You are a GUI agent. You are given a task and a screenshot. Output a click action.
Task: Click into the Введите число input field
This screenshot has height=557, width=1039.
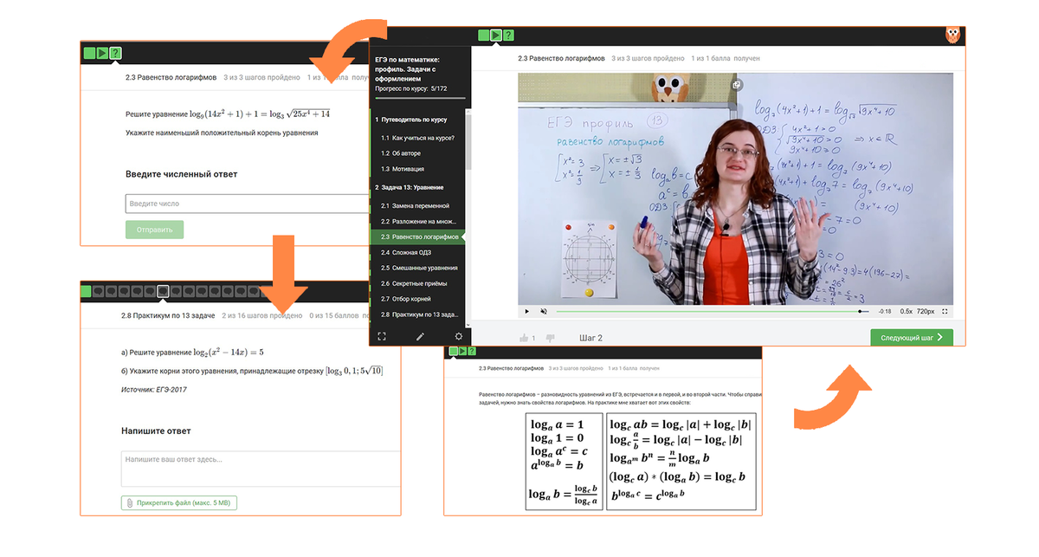point(248,204)
